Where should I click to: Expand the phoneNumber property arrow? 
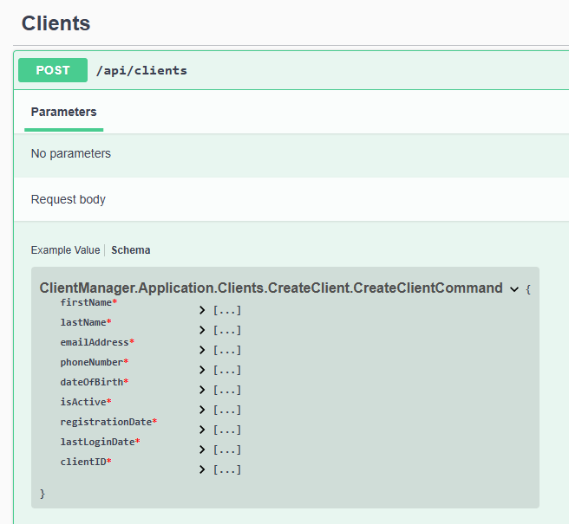[202, 370]
